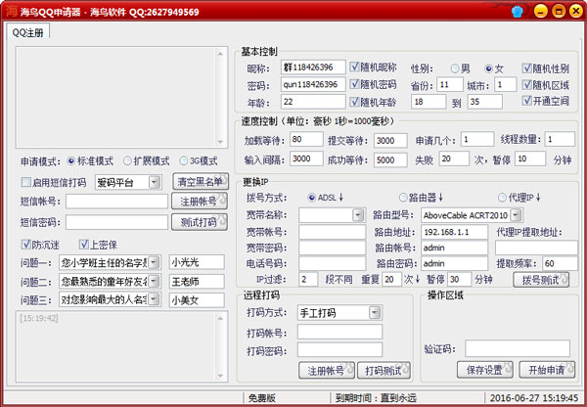Select the 扩展模式 application mode
The image size is (587, 407).
[128, 160]
